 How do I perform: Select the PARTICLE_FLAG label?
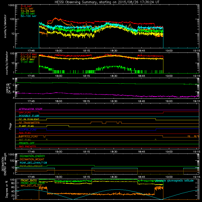(x=28, y=136)
